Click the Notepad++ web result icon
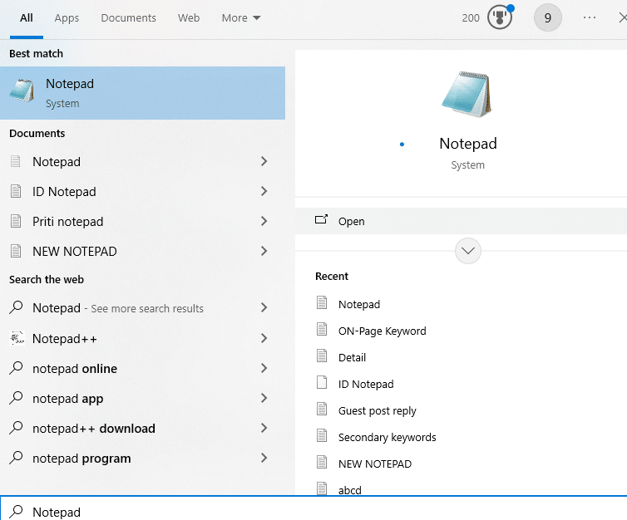 click(16, 338)
